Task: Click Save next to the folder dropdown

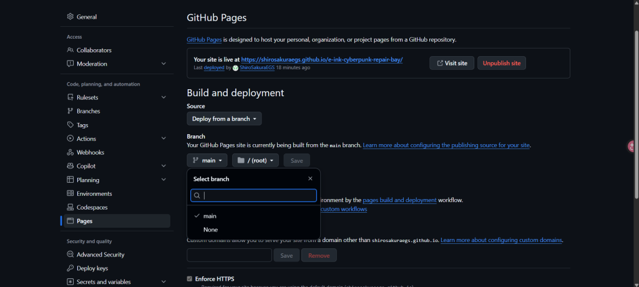Action: click(296, 160)
